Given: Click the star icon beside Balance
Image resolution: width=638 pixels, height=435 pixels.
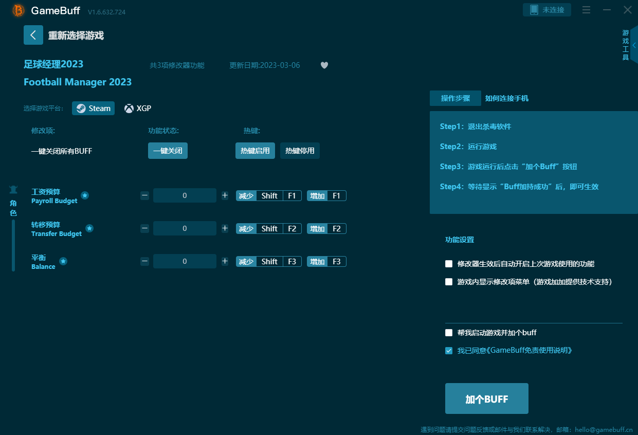Looking at the screenshot, I should 63,261.
